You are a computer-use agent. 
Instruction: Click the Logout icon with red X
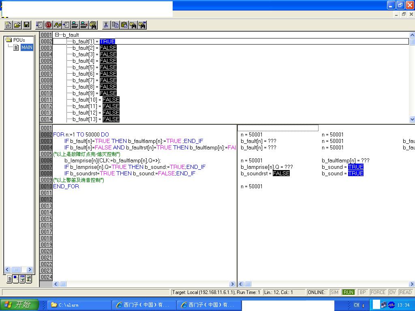click(84, 25)
